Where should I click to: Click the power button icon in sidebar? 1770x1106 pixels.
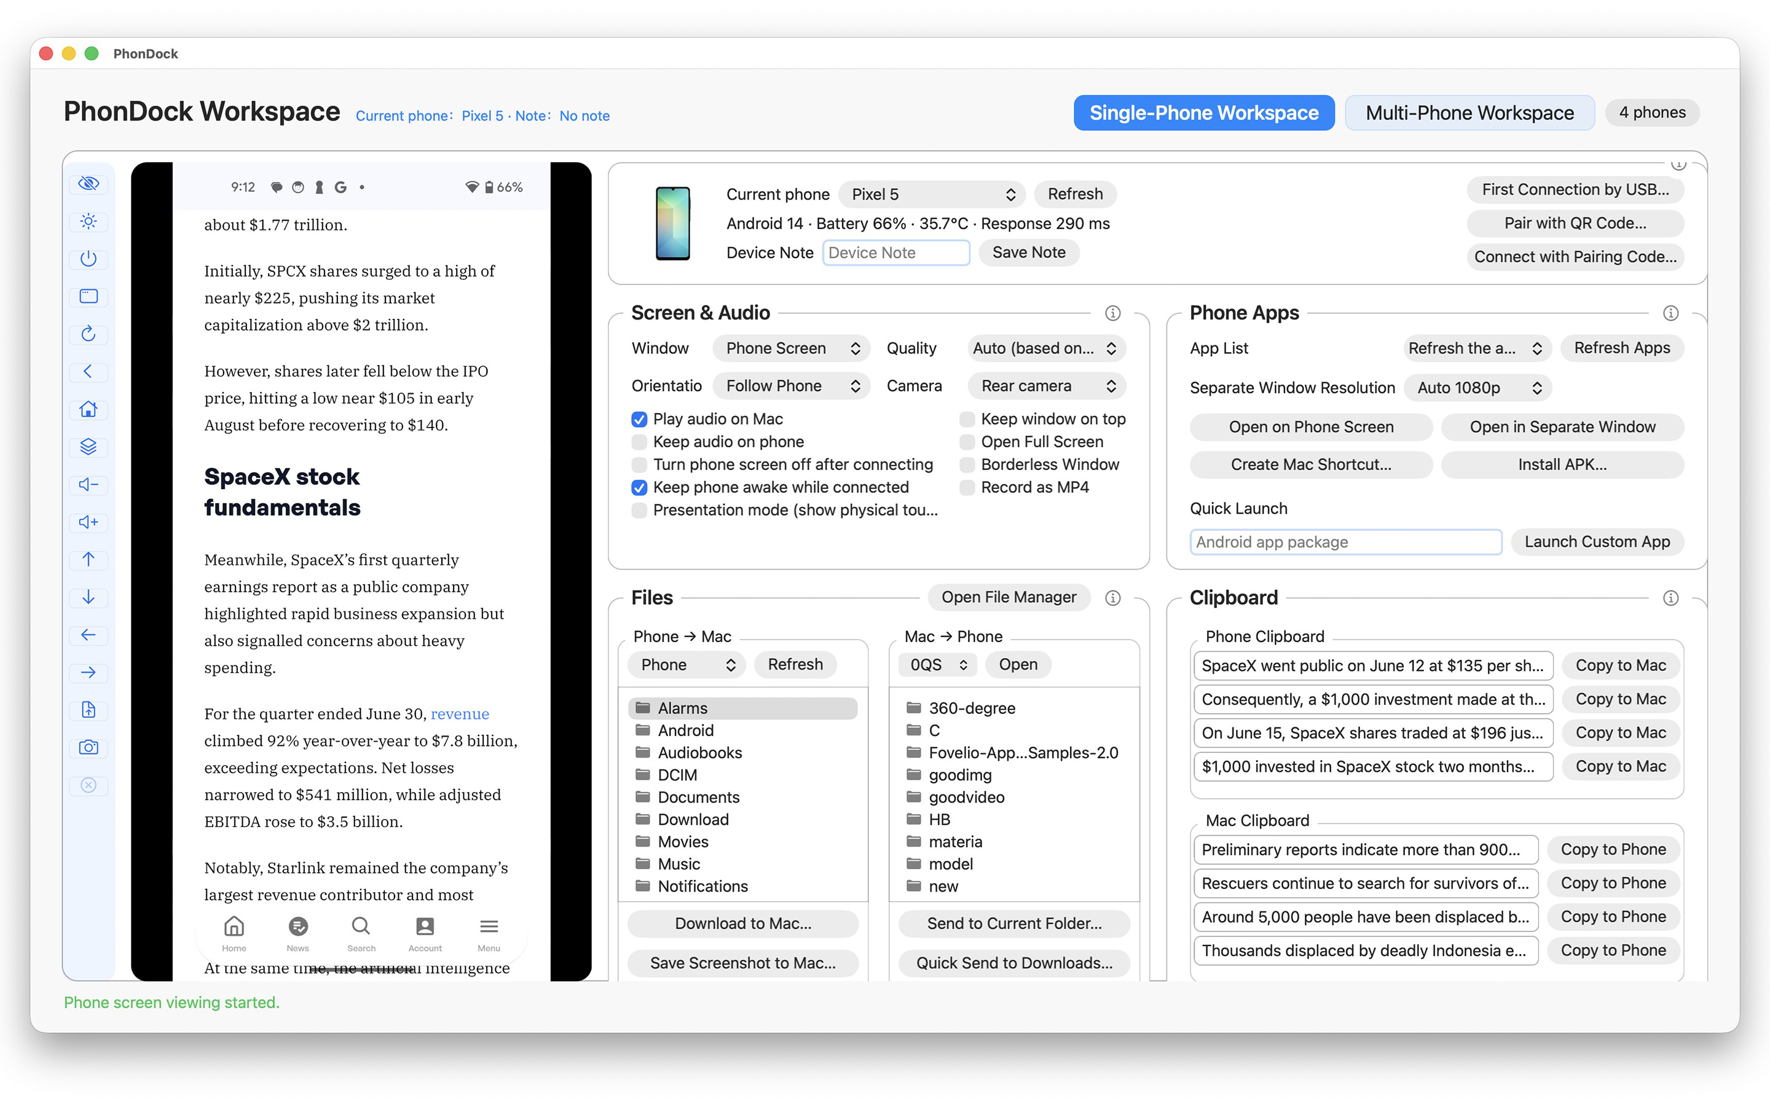point(88,259)
